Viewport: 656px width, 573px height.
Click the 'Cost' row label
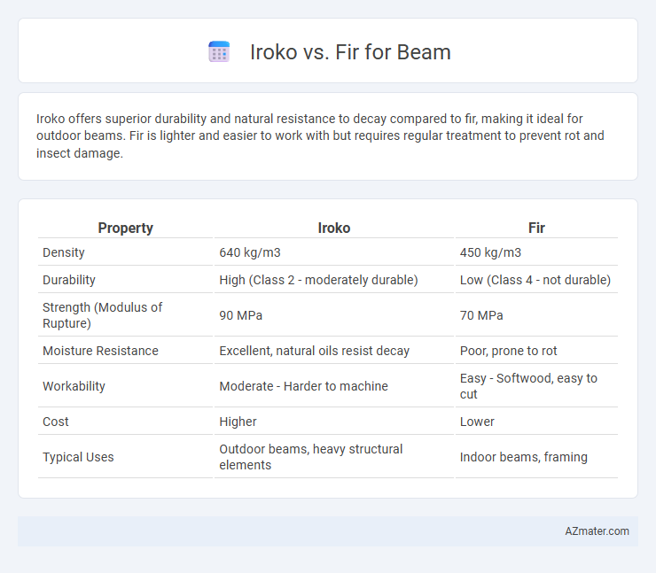click(55, 422)
